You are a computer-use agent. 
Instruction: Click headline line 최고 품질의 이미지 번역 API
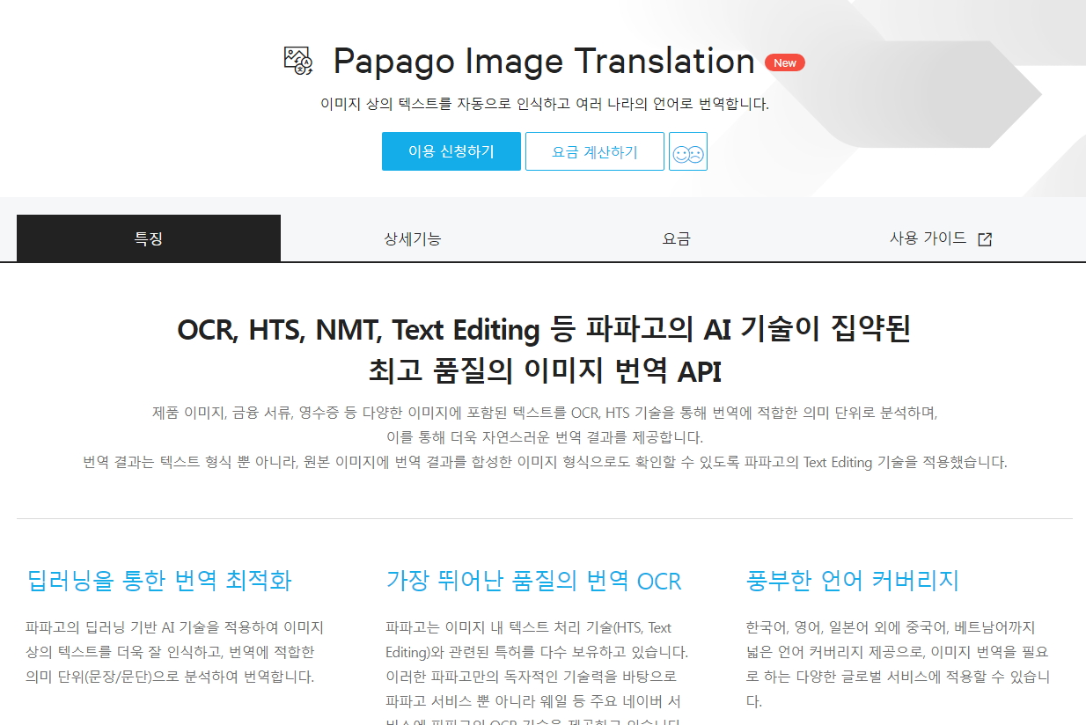(545, 371)
